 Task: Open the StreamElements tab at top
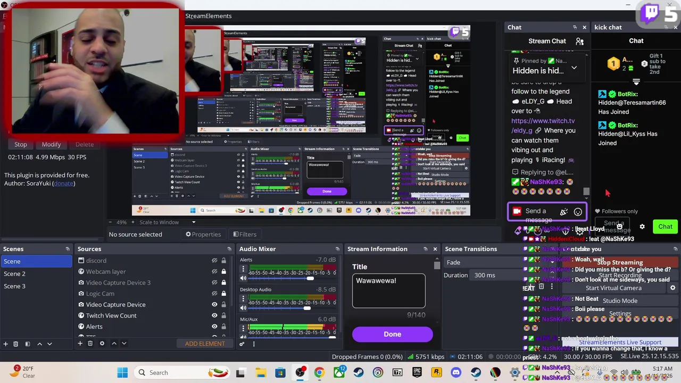coord(208,16)
